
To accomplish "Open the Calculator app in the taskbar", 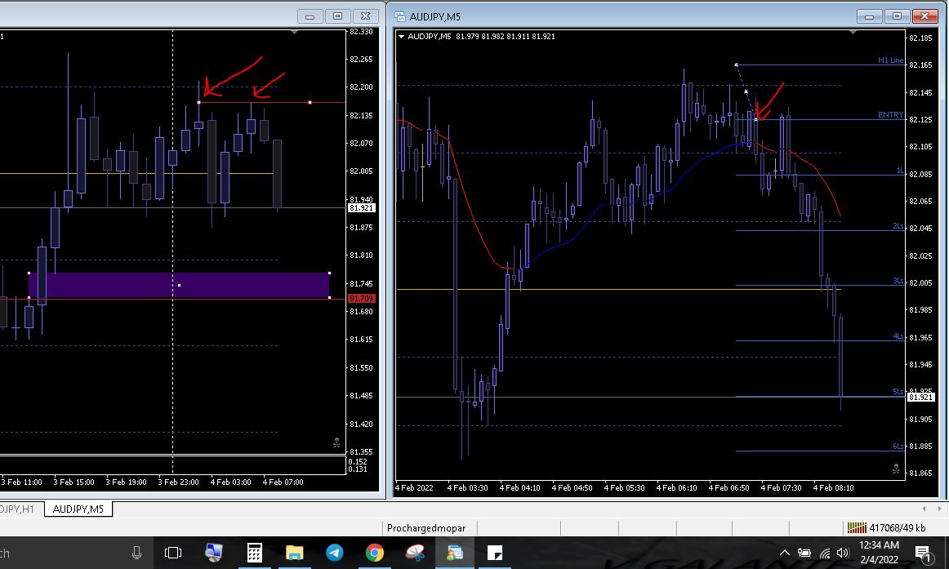I will tap(255, 553).
